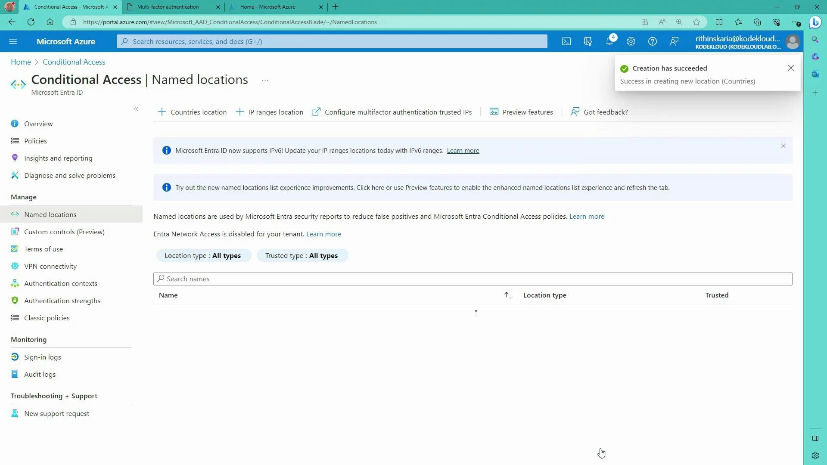Screen dimensions: 827x465
Task: Open the Trusted type All types filter
Action: tap(302, 255)
